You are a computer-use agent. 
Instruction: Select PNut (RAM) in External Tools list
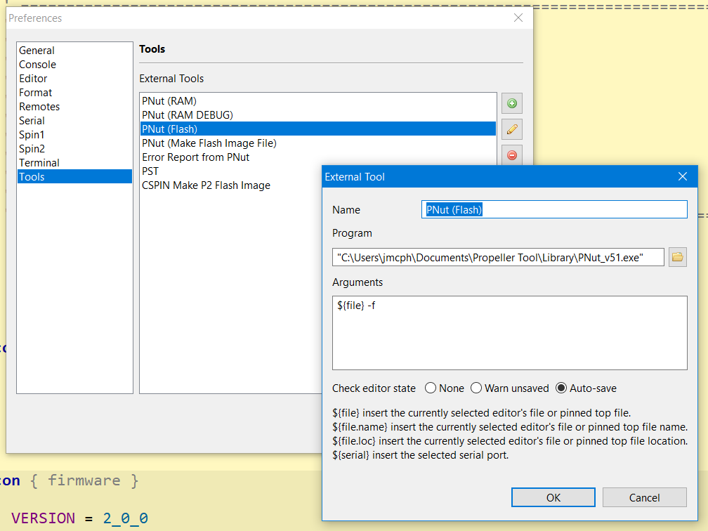(318, 100)
